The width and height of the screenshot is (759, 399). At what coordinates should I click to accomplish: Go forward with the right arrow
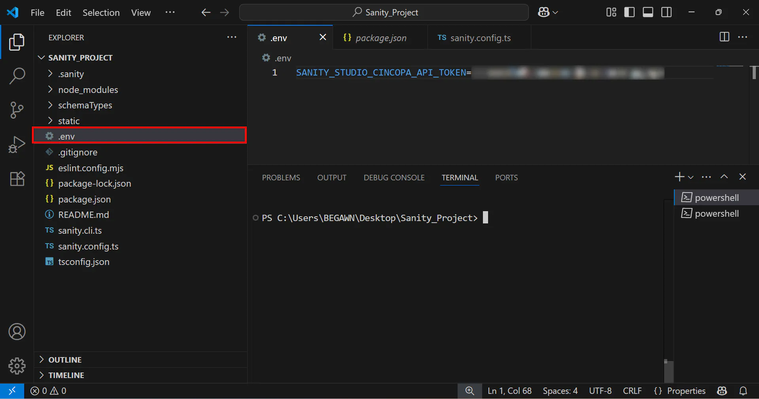(x=225, y=12)
